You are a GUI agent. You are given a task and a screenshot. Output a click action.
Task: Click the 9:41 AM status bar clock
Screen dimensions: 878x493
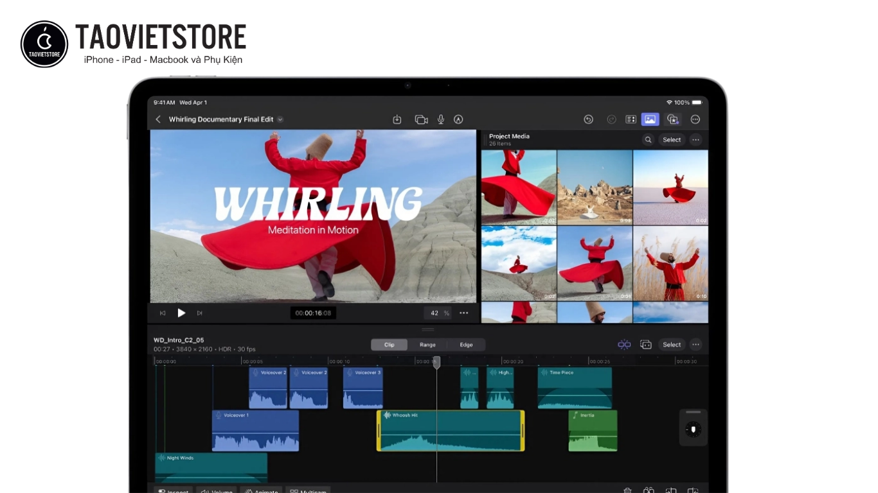click(x=164, y=103)
